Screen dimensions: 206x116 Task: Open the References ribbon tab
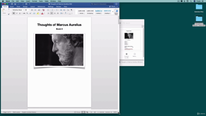point(41,6)
